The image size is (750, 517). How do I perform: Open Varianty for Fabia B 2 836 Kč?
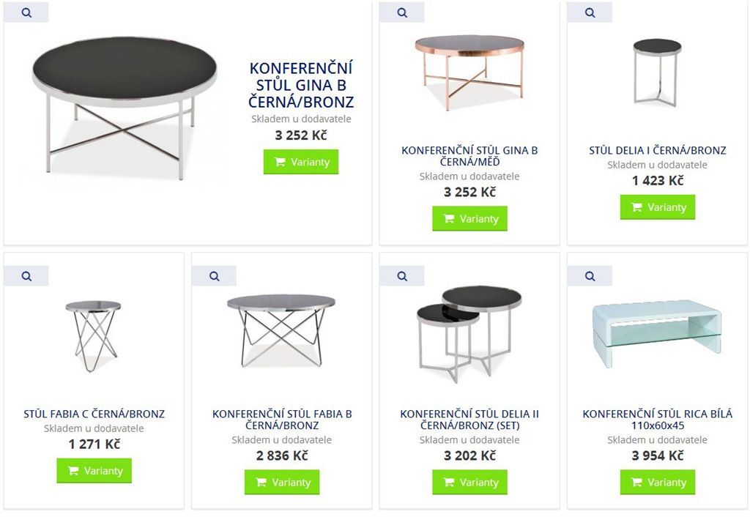point(282,482)
